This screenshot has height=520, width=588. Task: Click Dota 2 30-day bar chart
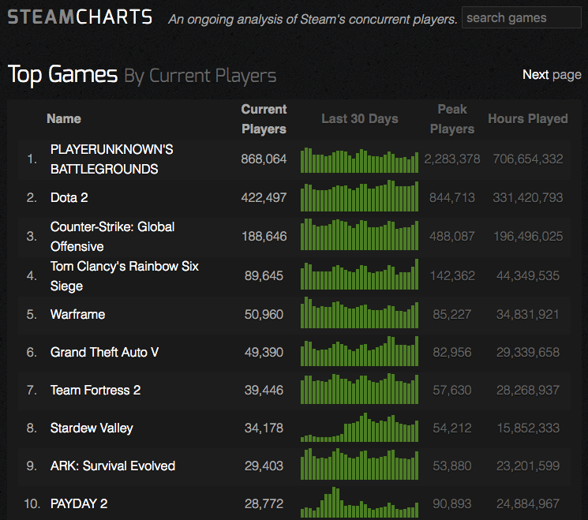360,197
